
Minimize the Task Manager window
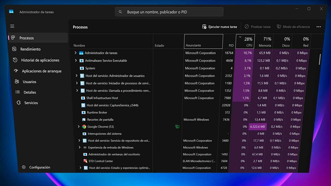point(296,9)
